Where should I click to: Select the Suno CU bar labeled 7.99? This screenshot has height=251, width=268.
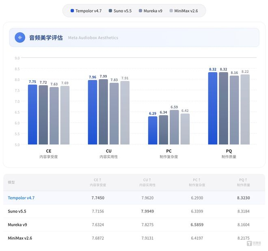tap(103, 112)
